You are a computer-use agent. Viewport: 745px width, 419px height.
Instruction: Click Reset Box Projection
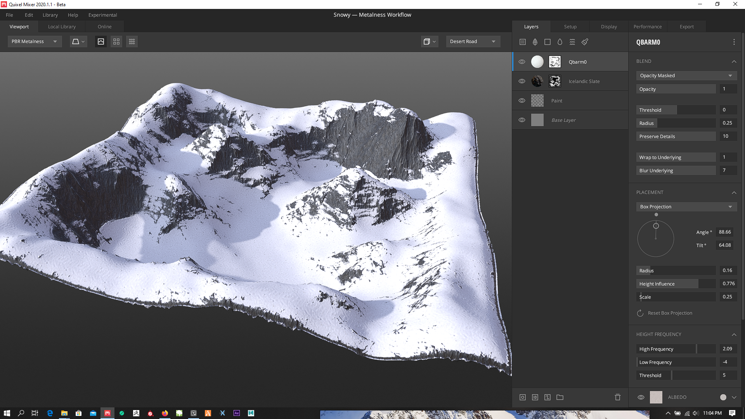click(670, 313)
